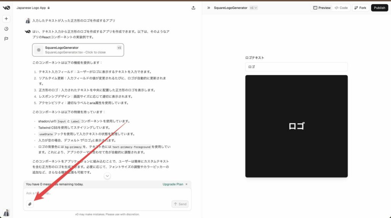Click the Publish button
The image size is (391, 218).
(380, 8)
